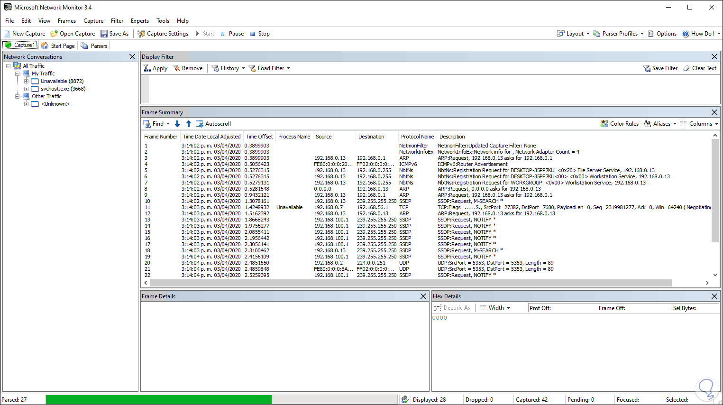Open the File menu
This screenshot has height=405, width=723.
pos(9,21)
